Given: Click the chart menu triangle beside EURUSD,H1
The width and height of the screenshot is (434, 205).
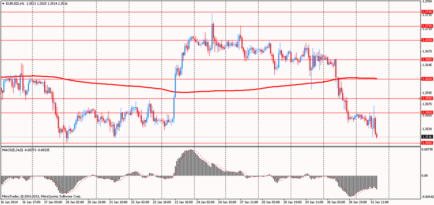Looking at the screenshot, I should click(x=3, y=3).
